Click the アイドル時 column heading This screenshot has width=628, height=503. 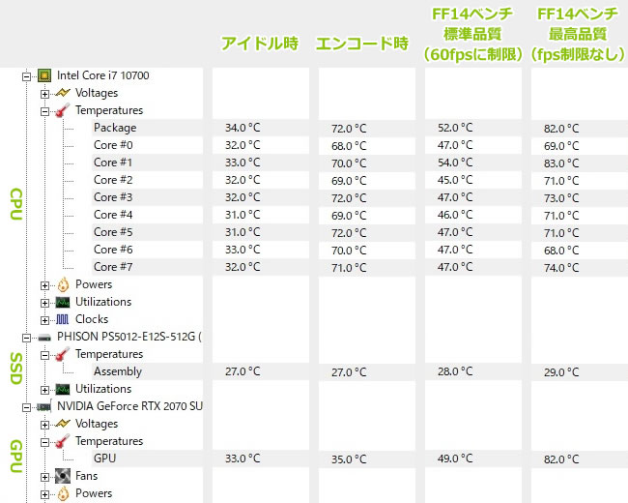(x=260, y=44)
